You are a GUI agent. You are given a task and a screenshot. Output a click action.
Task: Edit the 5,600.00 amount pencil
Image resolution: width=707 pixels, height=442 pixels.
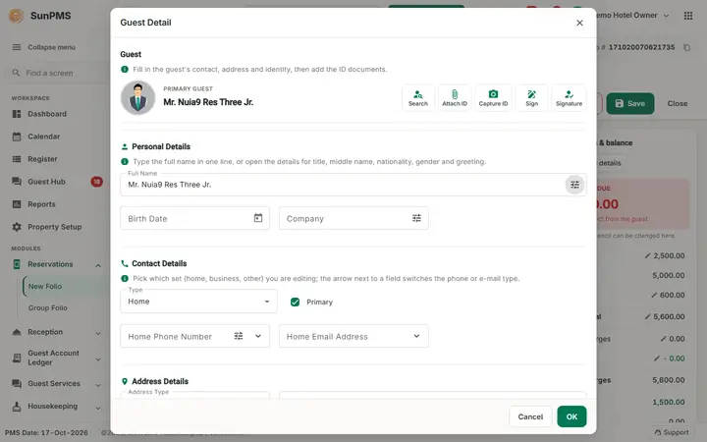647,316
